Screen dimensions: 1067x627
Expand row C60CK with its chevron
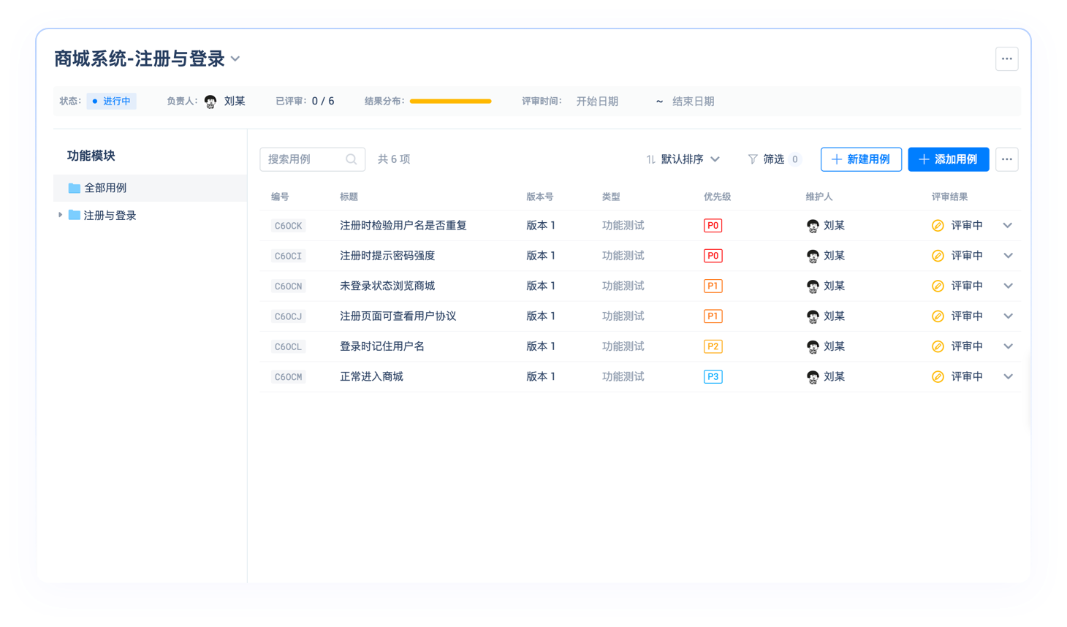point(1009,225)
